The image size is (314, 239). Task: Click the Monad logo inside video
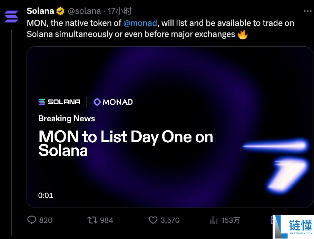click(113, 102)
